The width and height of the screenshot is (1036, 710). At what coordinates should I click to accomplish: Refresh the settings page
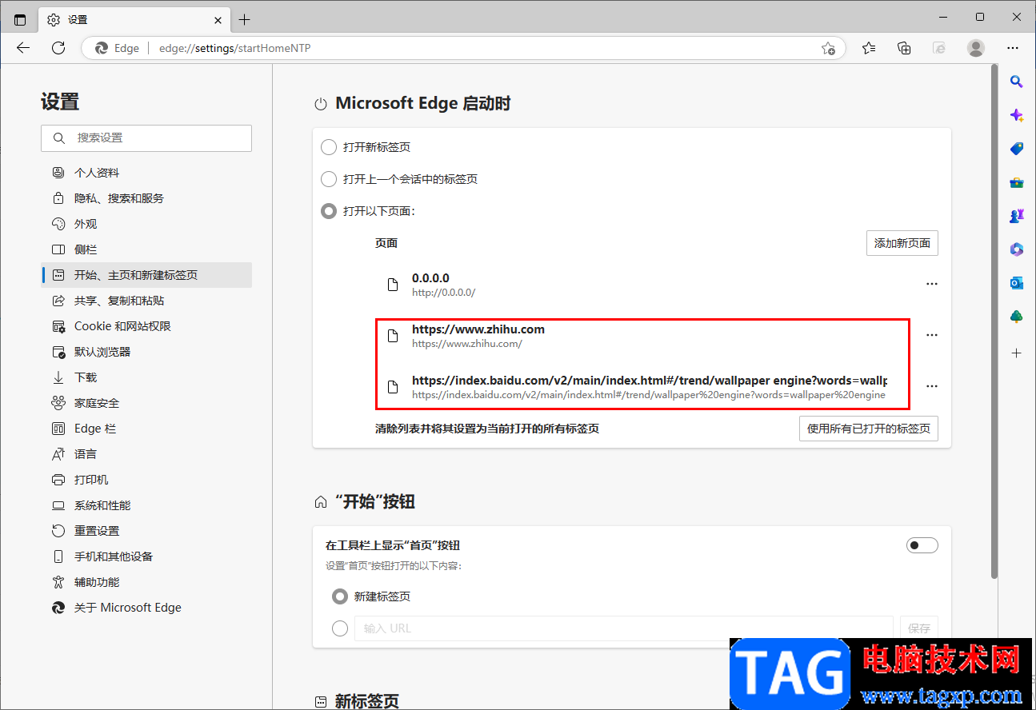pos(58,48)
